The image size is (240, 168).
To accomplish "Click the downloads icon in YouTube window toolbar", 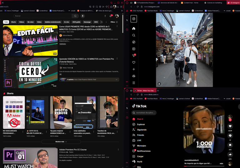I will [x=118, y=7].
